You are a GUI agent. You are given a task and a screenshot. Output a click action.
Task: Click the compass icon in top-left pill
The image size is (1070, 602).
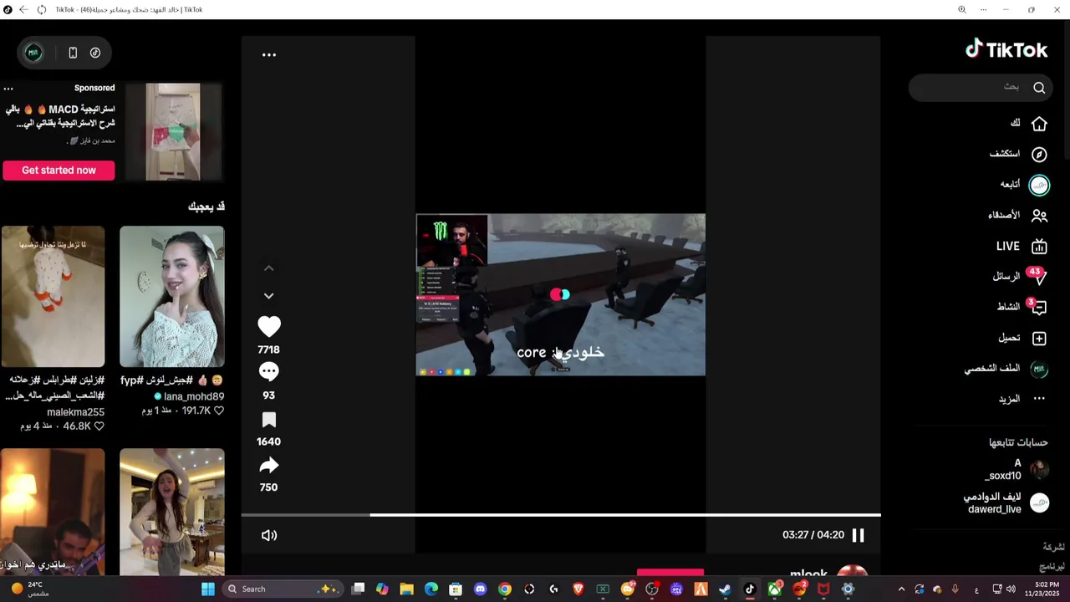95,53
